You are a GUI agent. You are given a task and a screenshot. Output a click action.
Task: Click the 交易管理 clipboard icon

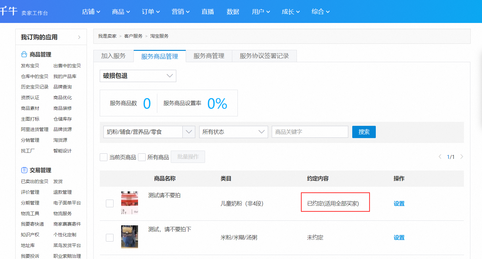tap(24, 170)
